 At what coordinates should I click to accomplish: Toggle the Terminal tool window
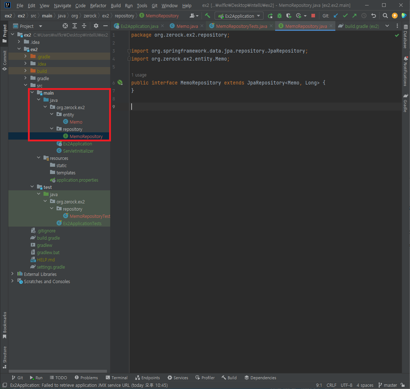(x=117, y=377)
